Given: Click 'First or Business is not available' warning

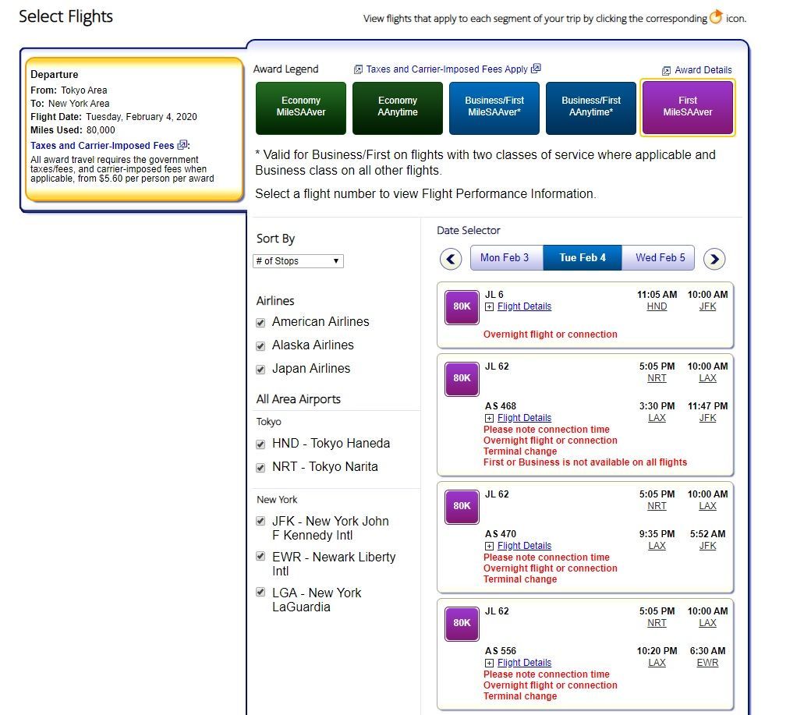Looking at the screenshot, I should [x=585, y=462].
